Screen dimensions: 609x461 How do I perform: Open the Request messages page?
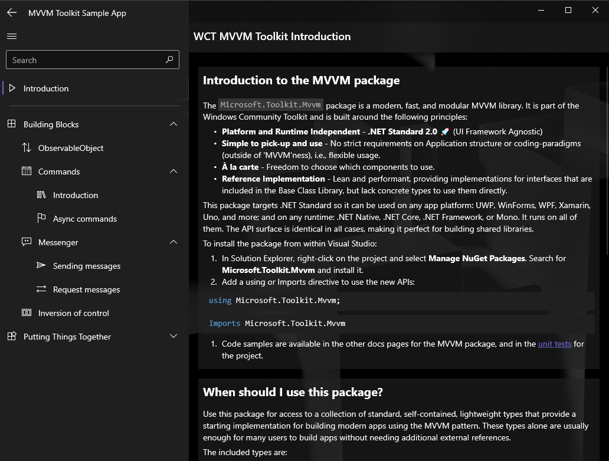(86, 289)
